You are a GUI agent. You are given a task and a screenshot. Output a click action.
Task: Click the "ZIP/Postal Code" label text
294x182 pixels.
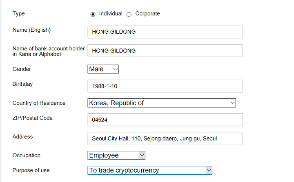coord(33,118)
